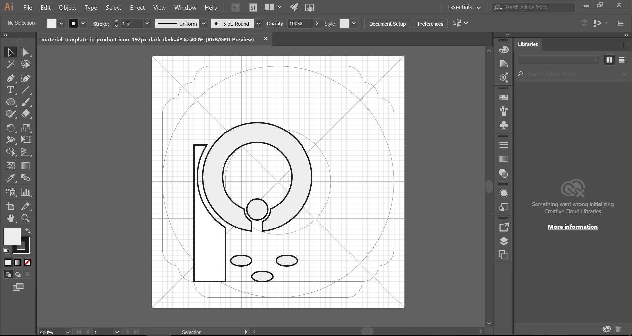Choose the Direct Selection tool
Image resolution: width=632 pixels, height=336 pixels.
click(x=26, y=53)
